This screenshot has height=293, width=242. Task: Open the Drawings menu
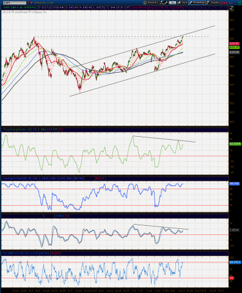pos(197,2)
